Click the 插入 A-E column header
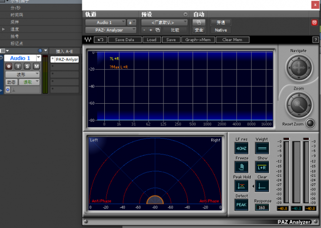The image size is (321, 228). 65,51
